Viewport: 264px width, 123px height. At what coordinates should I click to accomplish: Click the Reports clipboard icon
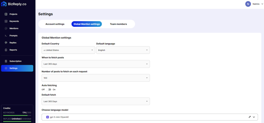(6, 50)
